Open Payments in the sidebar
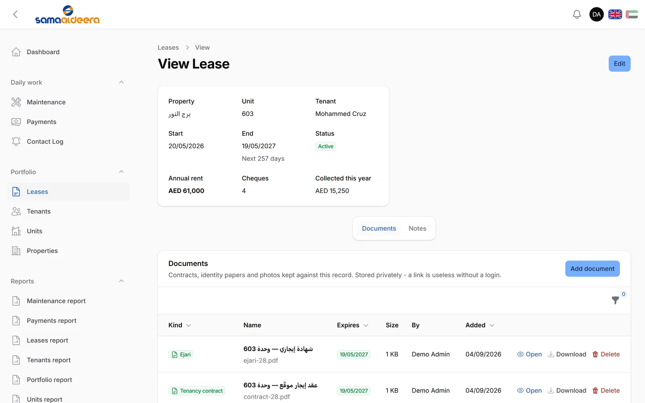The width and height of the screenshot is (645, 403). [68, 122]
